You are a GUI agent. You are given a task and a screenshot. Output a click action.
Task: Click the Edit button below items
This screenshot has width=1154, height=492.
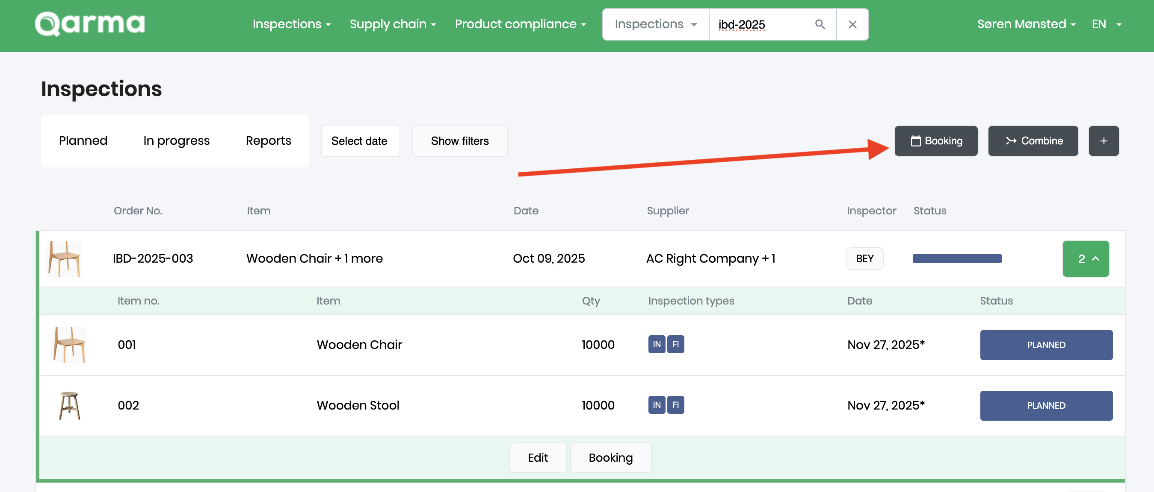tap(538, 457)
